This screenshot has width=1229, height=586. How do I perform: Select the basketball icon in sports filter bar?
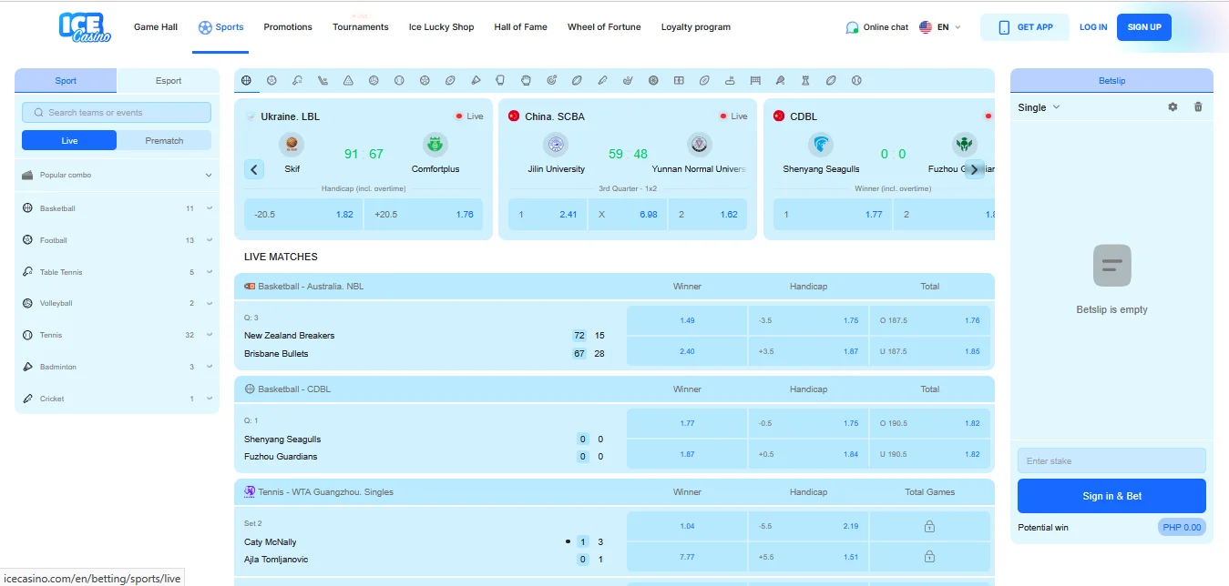click(x=246, y=80)
